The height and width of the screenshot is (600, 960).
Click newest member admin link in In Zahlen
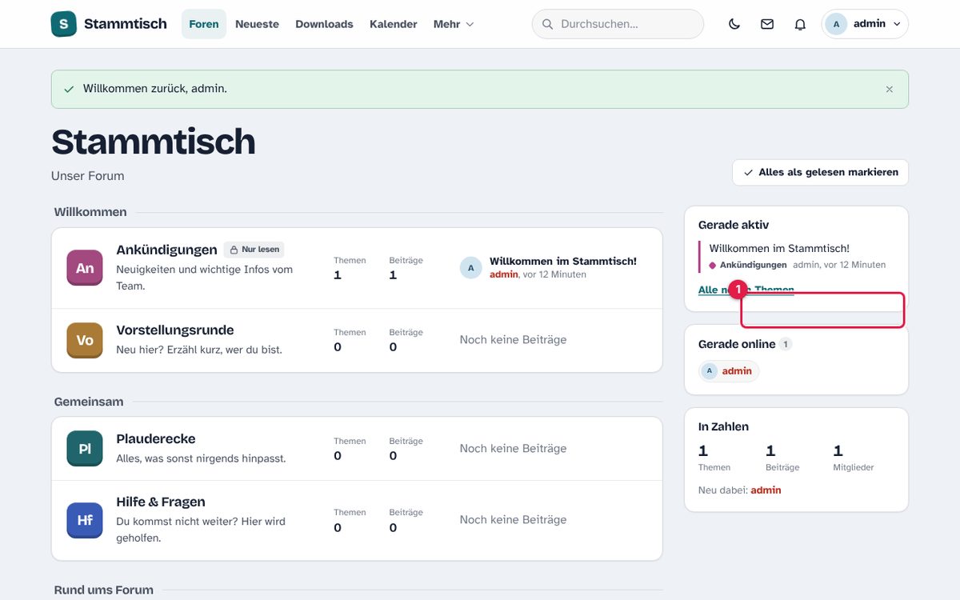(766, 490)
